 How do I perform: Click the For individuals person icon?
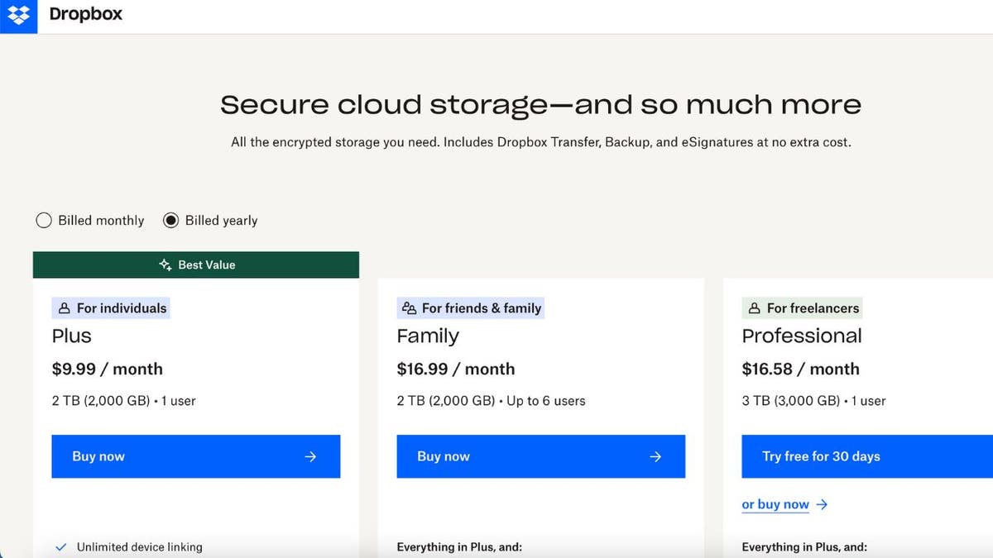tap(64, 308)
